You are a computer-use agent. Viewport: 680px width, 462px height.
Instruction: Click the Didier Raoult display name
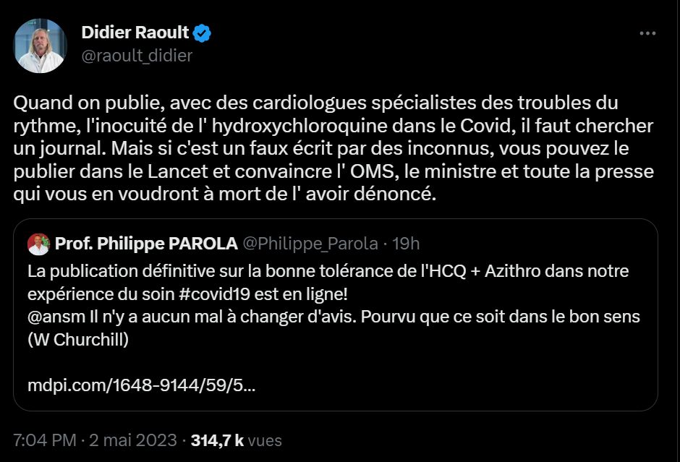point(135,33)
